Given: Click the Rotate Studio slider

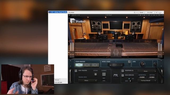Looking at the screenshot, I should tap(116, 65).
